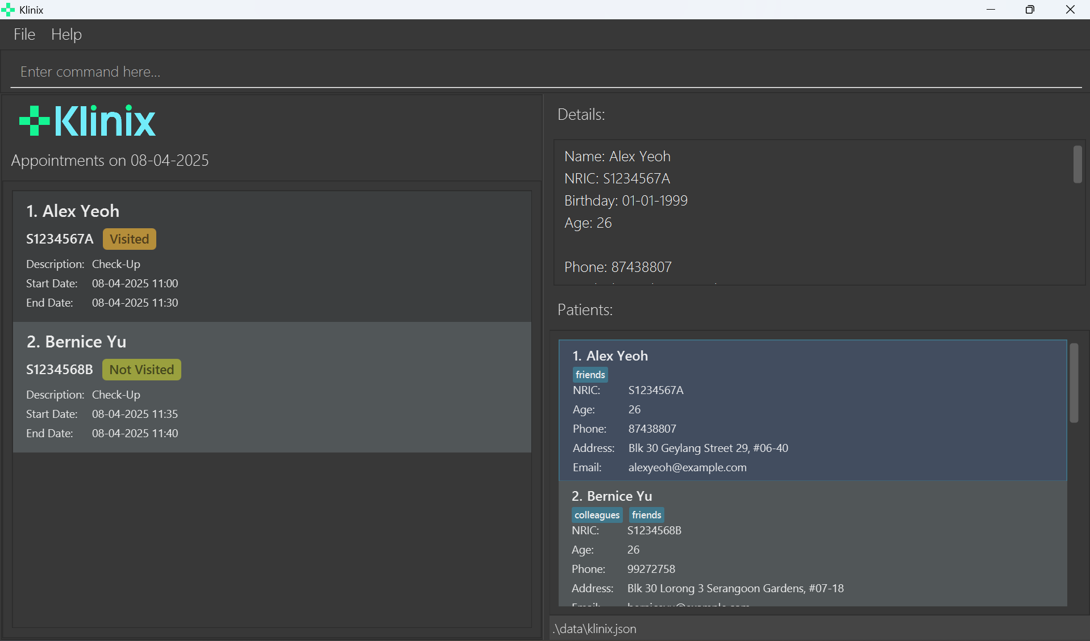1090x641 pixels.
Task: Select Alex Yeoh's appointment card
Action: [272, 256]
